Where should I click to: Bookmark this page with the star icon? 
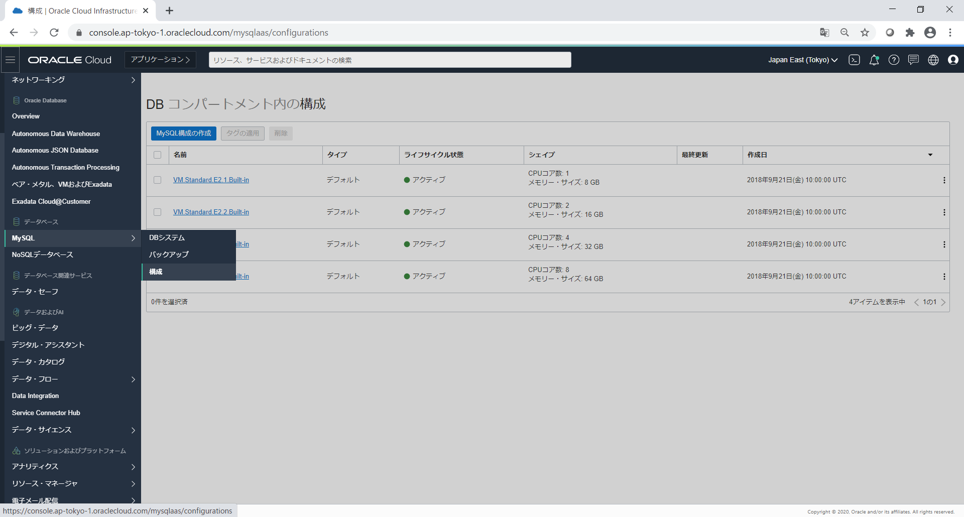(865, 33)
